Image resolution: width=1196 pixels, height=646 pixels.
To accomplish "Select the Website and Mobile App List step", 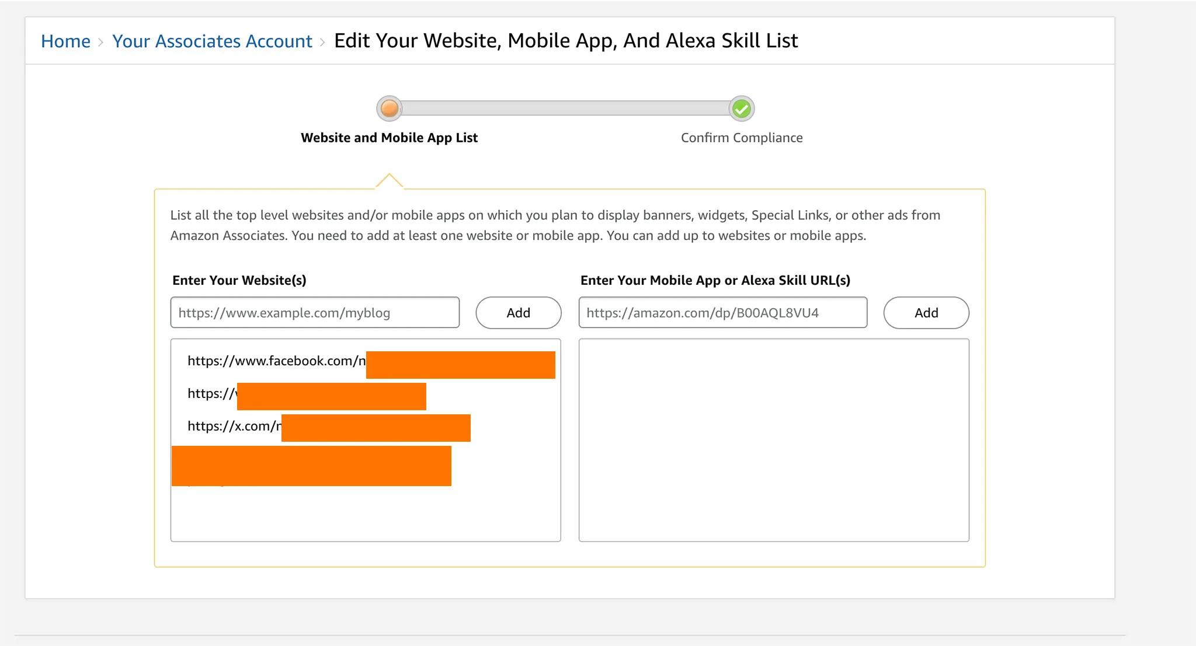I will pos(389,138).
